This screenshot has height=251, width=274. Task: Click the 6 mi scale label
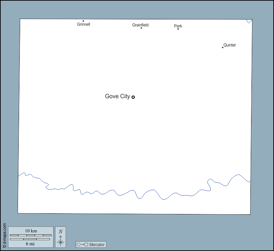point(30,244)
